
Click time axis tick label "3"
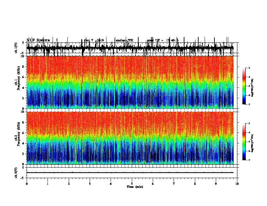tap(90, 184)
